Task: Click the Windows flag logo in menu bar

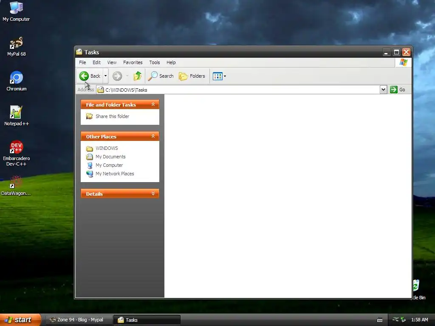Action: tap(404, 62)
